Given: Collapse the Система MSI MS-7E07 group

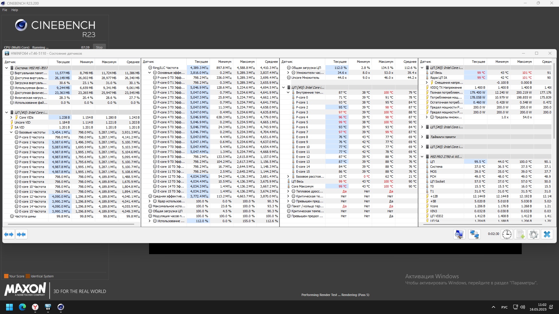Looking at the screenshot, I should point(7,68).
